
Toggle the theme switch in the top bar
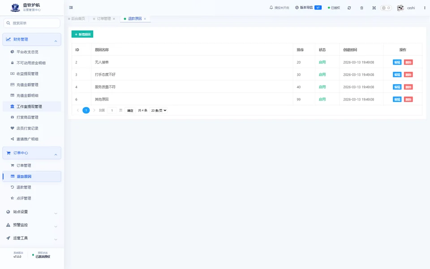point(386,8)
